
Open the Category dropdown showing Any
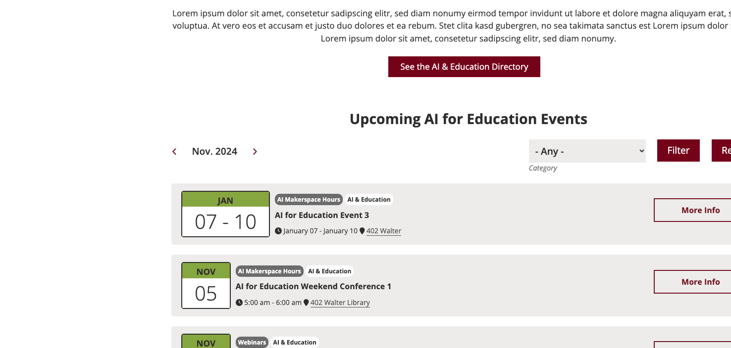[587, 151]
